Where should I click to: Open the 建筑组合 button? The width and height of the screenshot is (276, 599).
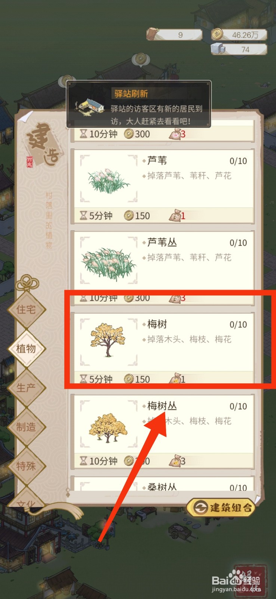[x=221, y=508]
